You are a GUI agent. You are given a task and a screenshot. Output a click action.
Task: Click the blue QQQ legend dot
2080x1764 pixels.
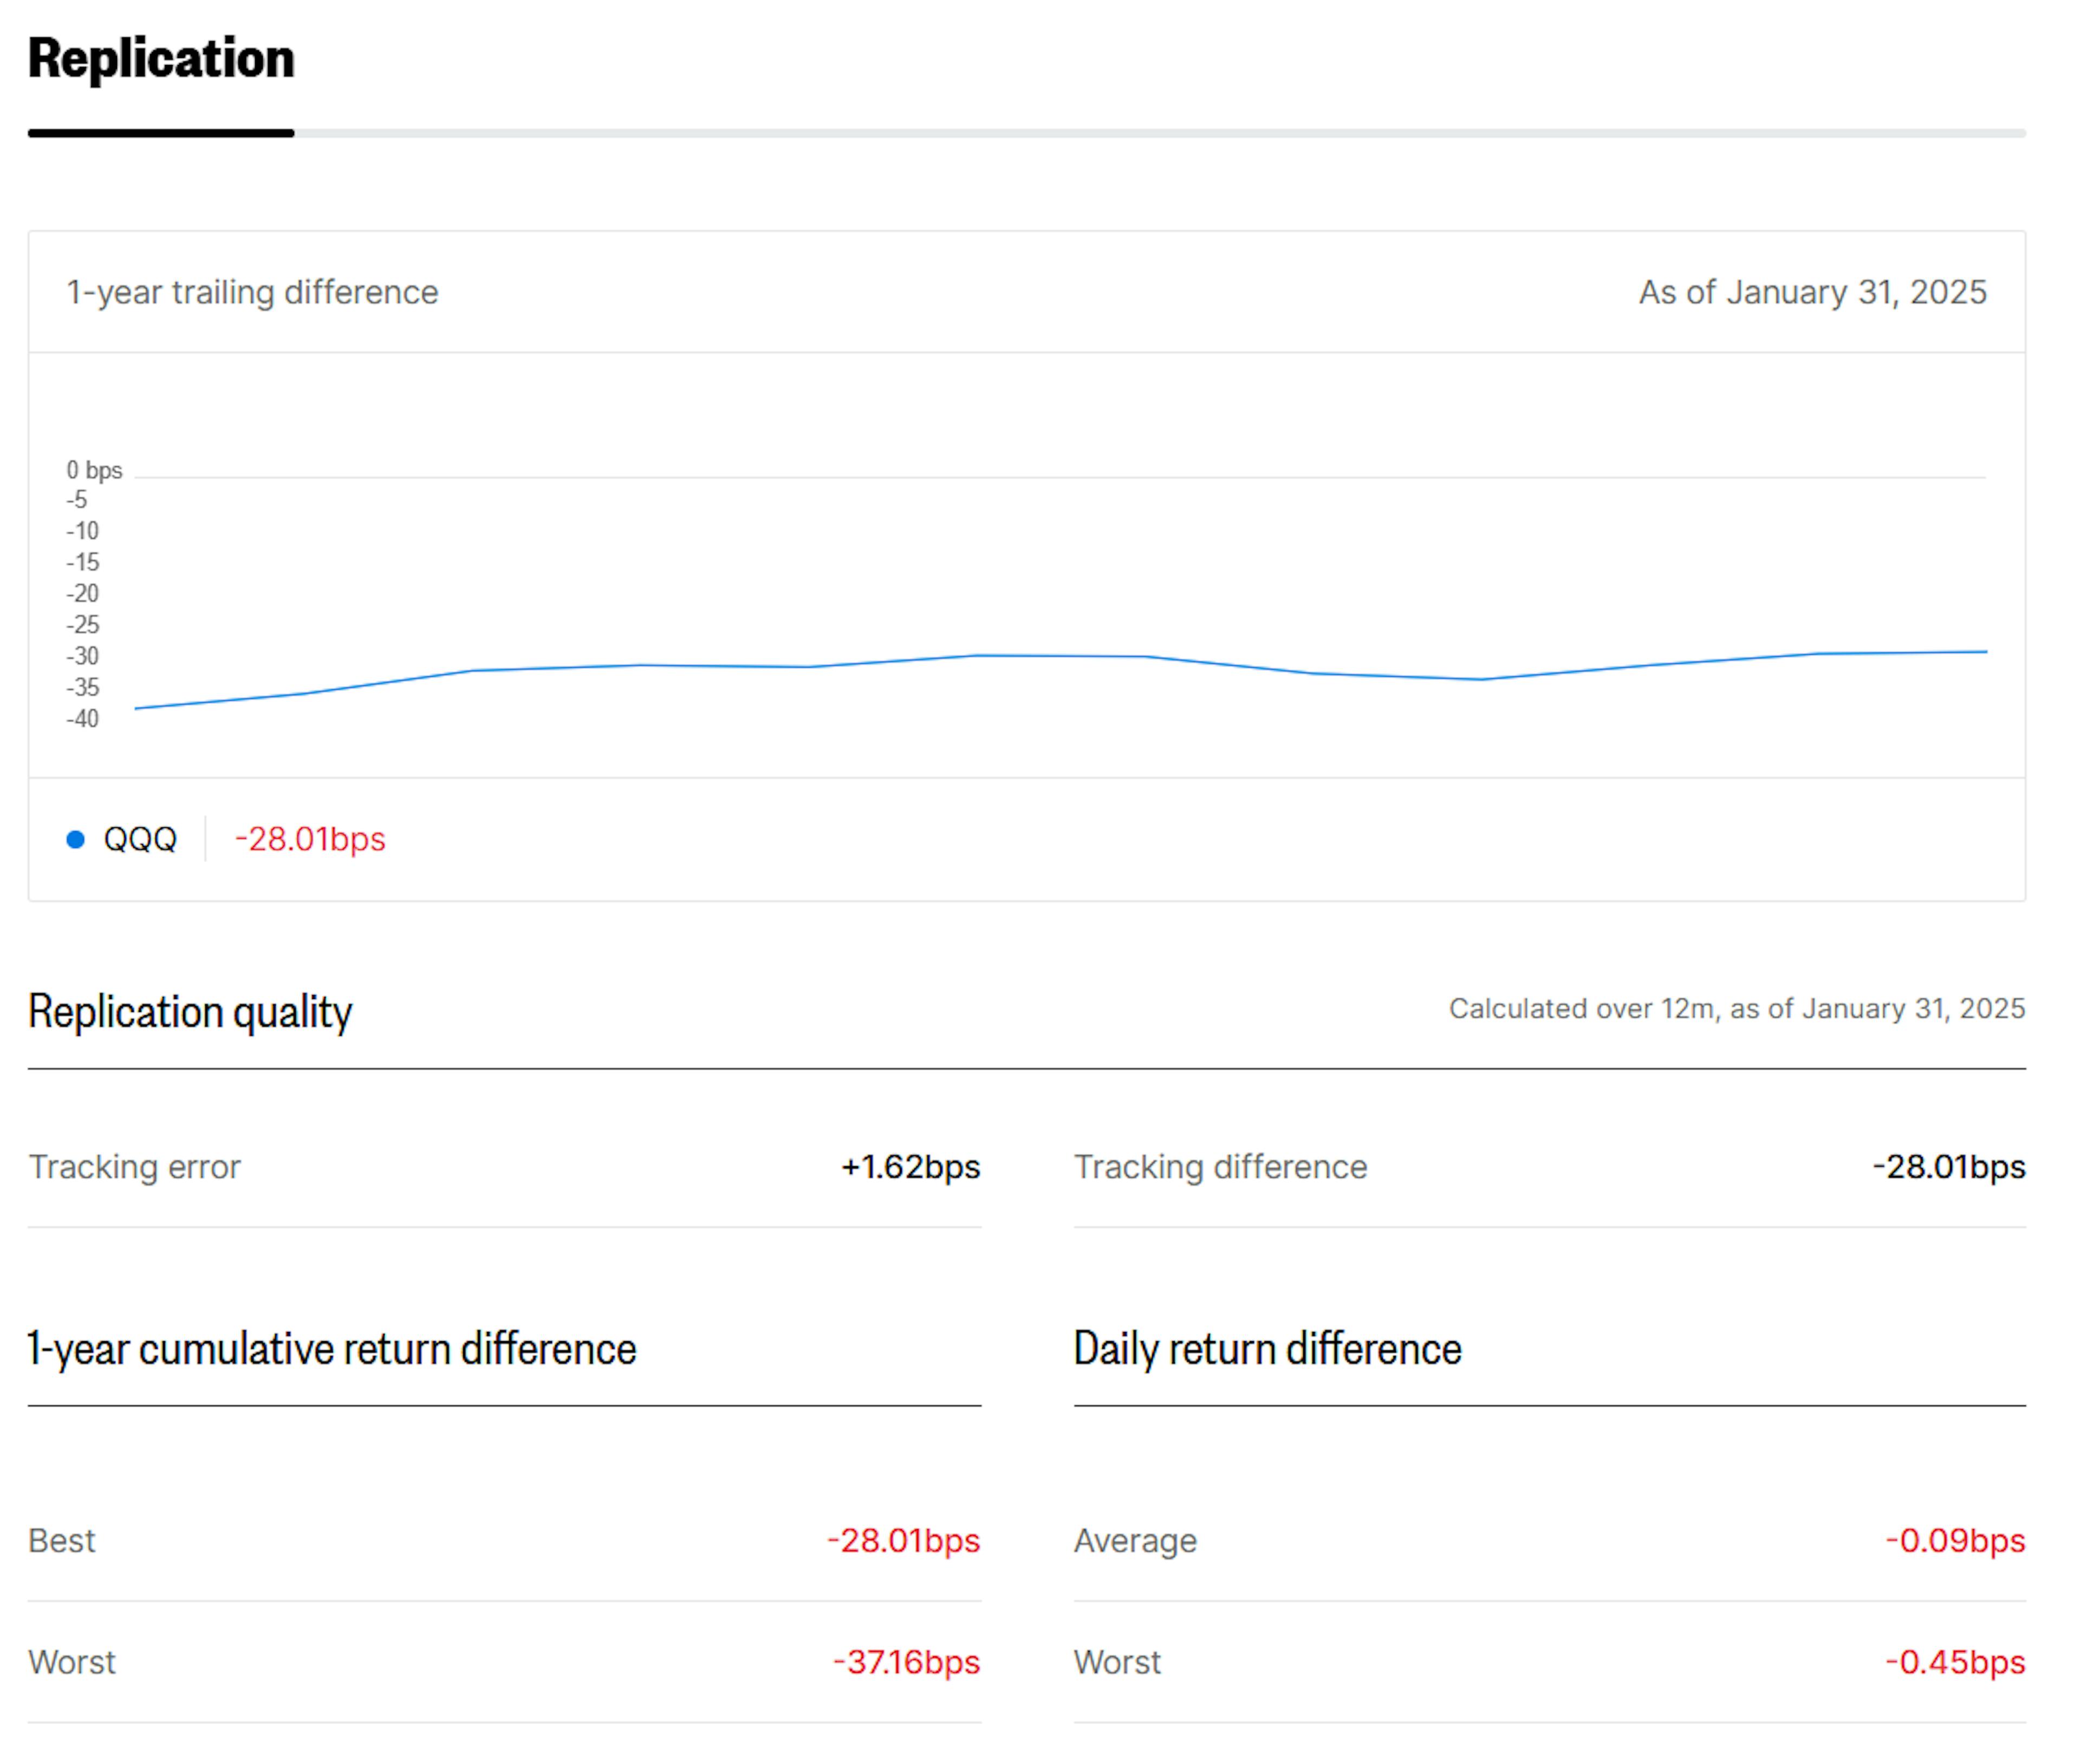click(x=75, y=839)
